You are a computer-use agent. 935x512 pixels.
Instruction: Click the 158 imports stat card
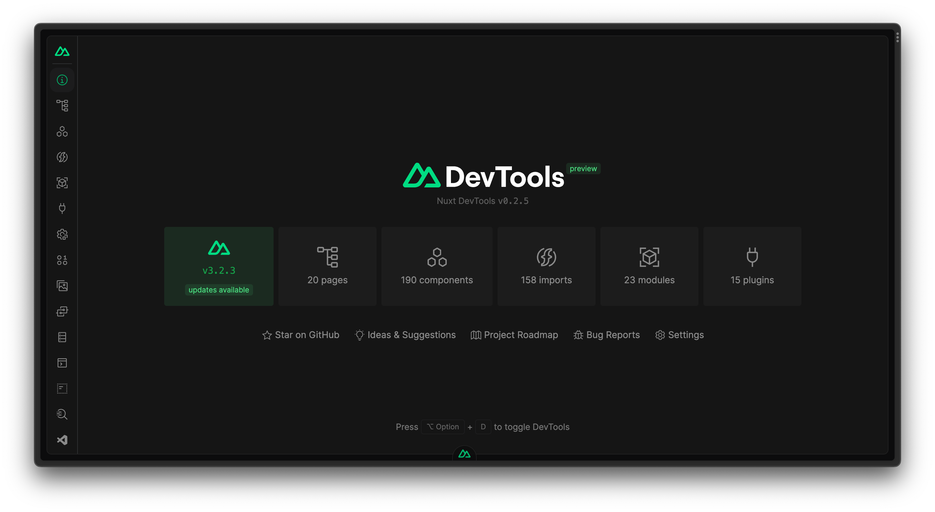pos(545,266)
